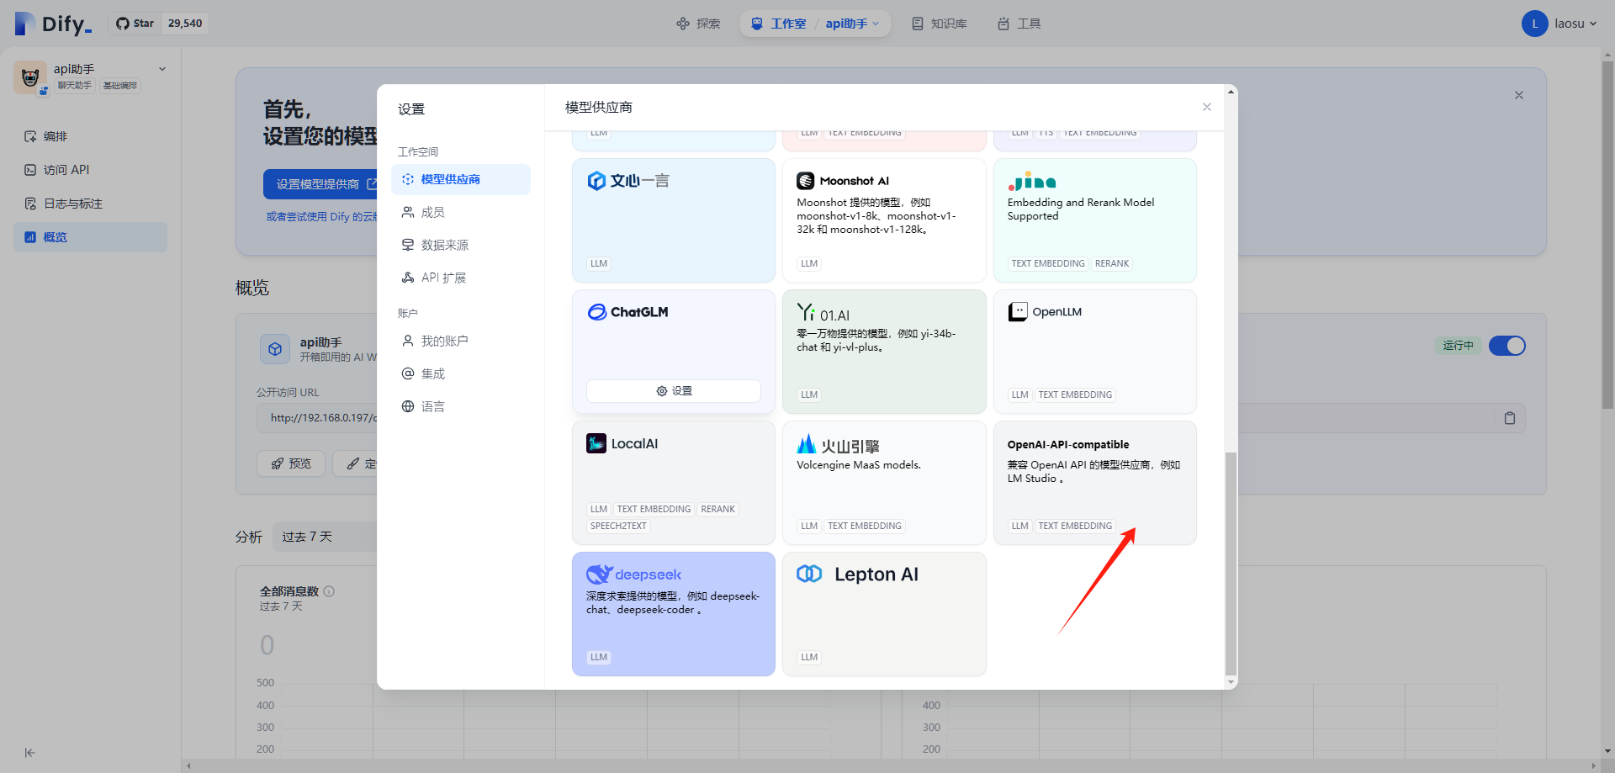
Task: Dismiss the setup banner with X
Action: 1519,95
